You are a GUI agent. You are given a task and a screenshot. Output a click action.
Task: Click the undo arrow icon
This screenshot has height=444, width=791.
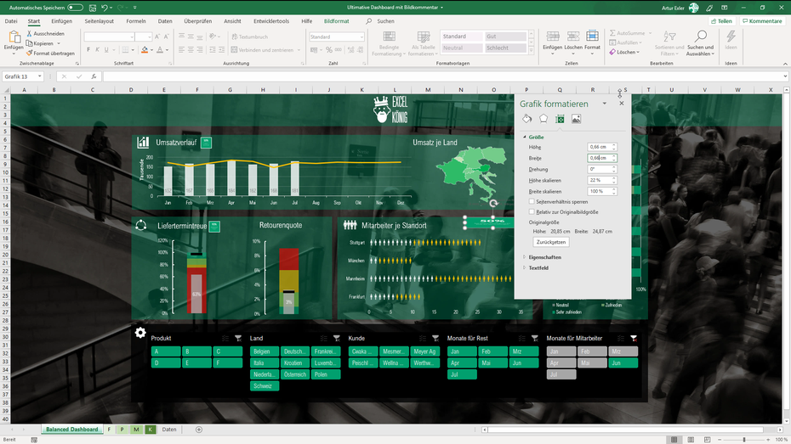click(x=105, y=8)
